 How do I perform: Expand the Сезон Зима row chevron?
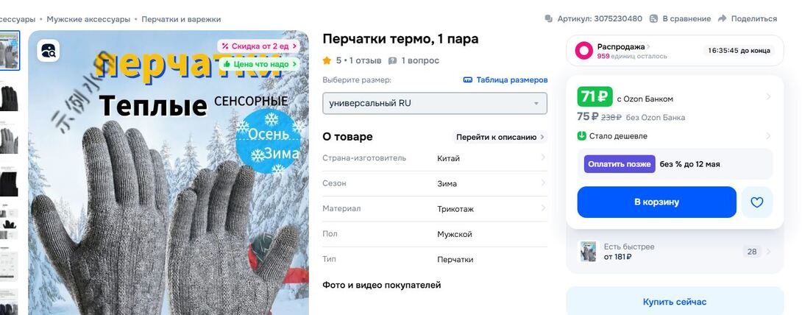tap(543, 183)
